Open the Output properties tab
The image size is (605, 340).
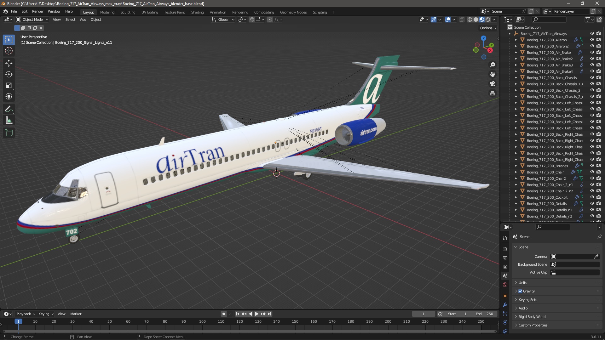(x=505, y=258)
